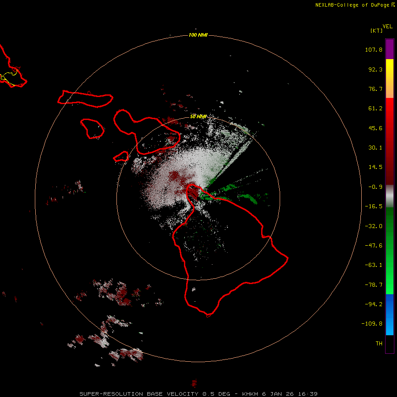Viewport: 397px width, 397px height.
Task: Pick the gray near-zero segment of color bar
Action: [x=390, y=196]
